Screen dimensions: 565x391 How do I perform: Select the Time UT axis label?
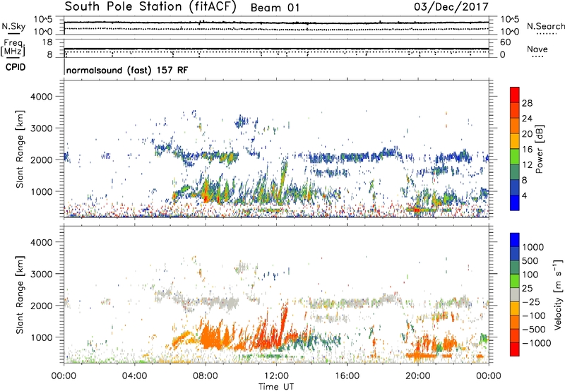(x=276, y=386)
